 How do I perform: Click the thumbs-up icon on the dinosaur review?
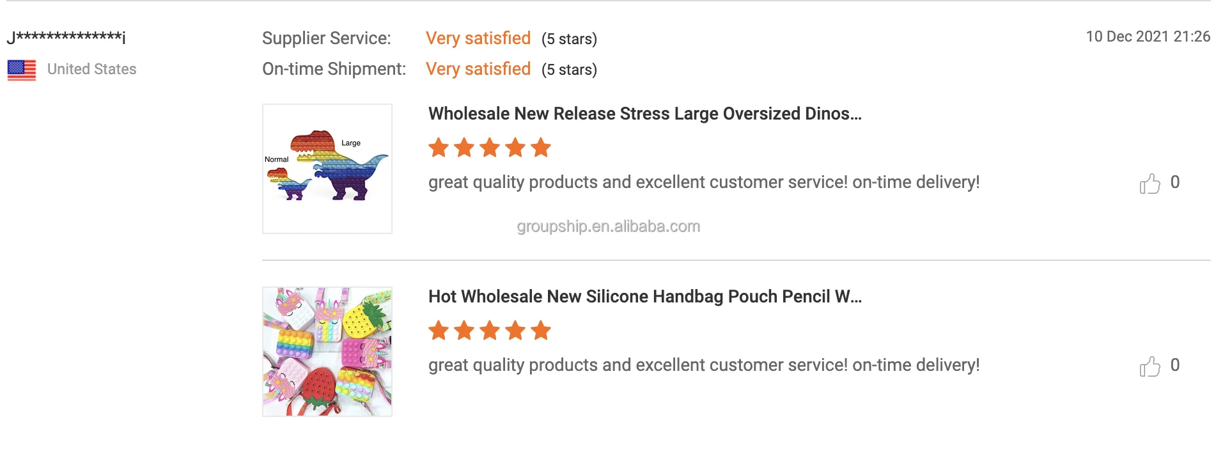point(1150,184)
